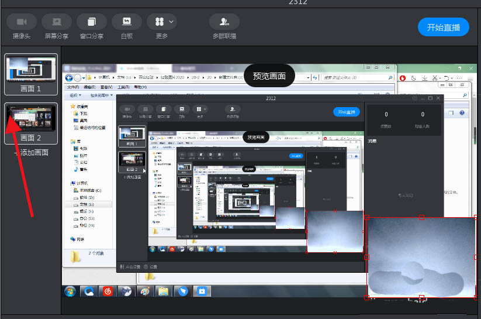Open blue cloud browser on bottom taskbar
Viewport: 481px width, 319px height.
tap(89, 291)
